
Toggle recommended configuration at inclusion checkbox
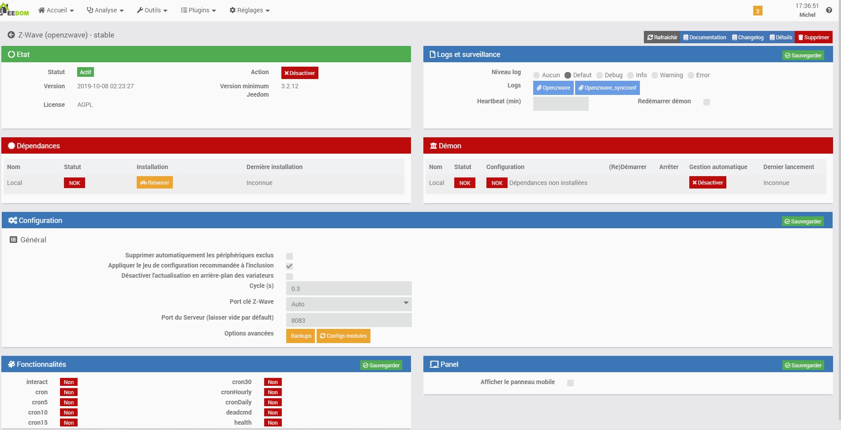coord(289,266)
